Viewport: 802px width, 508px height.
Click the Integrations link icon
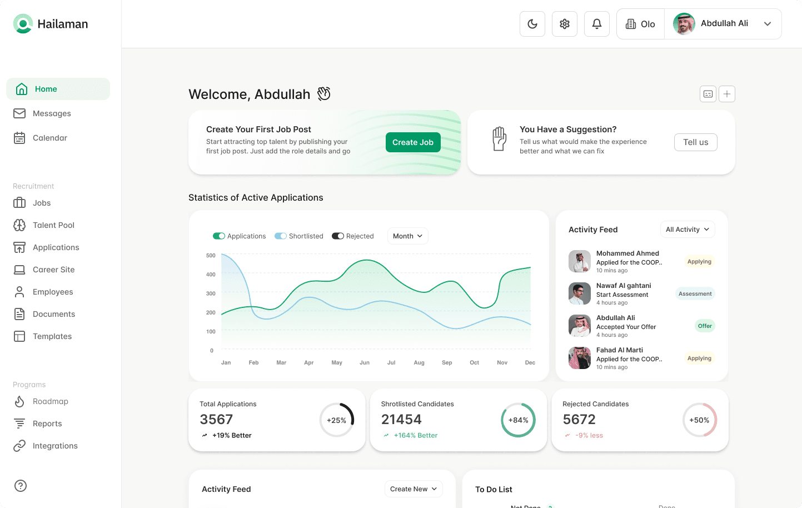(19, 446)
